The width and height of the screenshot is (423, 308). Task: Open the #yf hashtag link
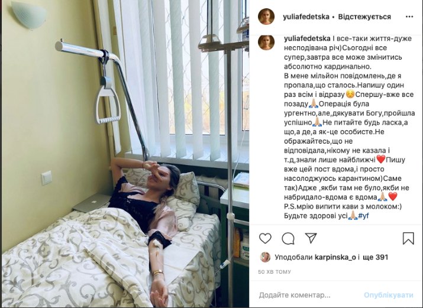(x=364, y=216)
